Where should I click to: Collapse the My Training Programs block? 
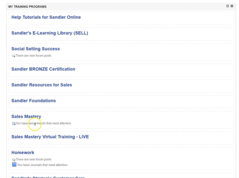click(x=232, y=6)
